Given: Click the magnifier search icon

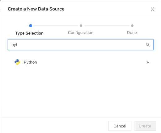Looking at the screenshot, I should coord(148,45).
